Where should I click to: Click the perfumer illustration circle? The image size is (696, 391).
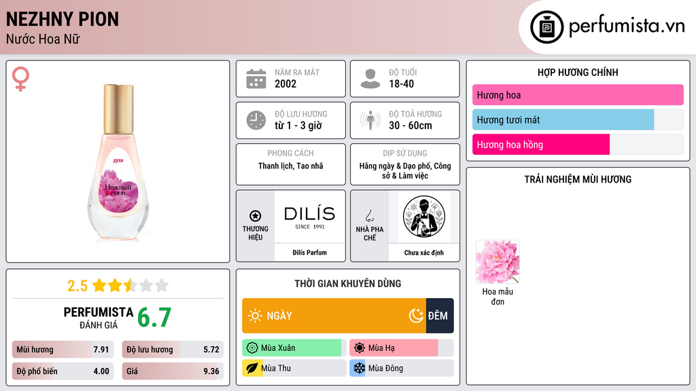coord(424,217)
